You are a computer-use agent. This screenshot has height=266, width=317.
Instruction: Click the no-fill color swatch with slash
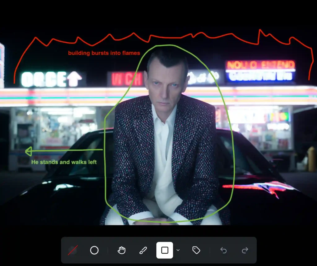tap(73, 250)
